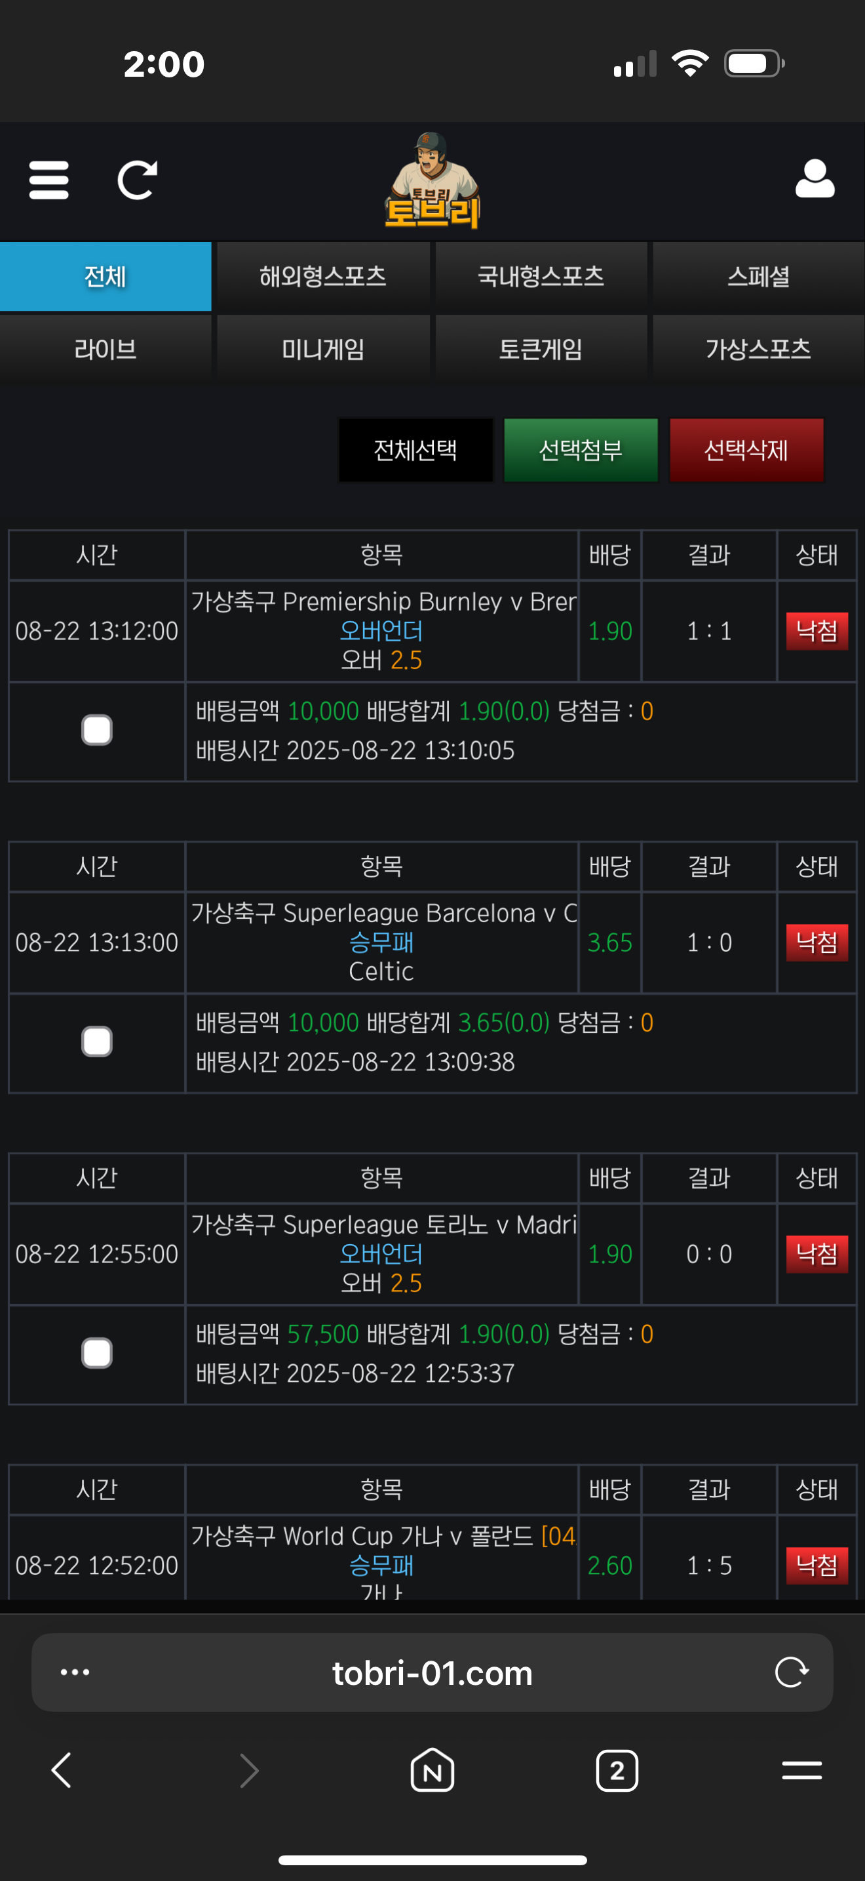Viewport: 865px width, 1881px height.
Task: Open address bar three-dots options
Action: (75, 1672)
